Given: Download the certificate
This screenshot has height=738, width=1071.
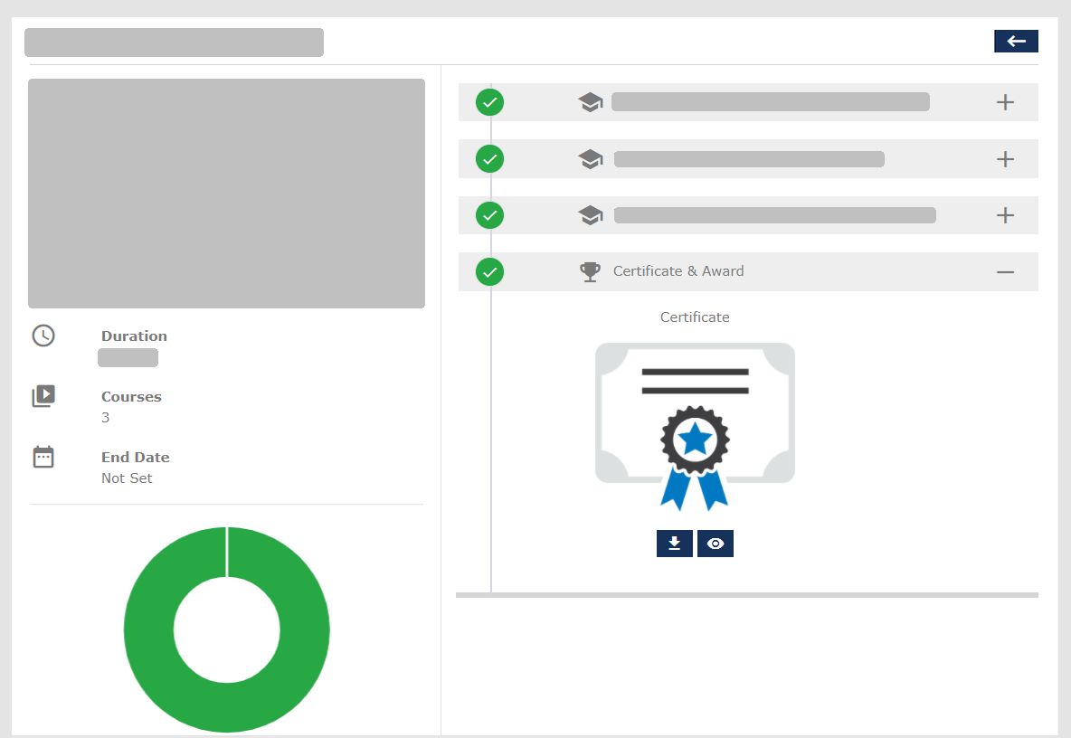Looking at the screenshot, I should point(674,544).
